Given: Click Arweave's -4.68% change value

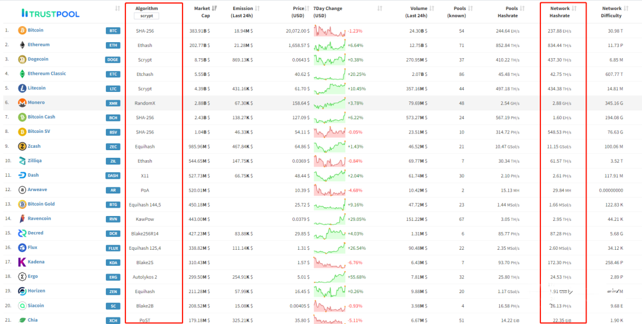Looking at the screenshot, I should click(355, 190).
